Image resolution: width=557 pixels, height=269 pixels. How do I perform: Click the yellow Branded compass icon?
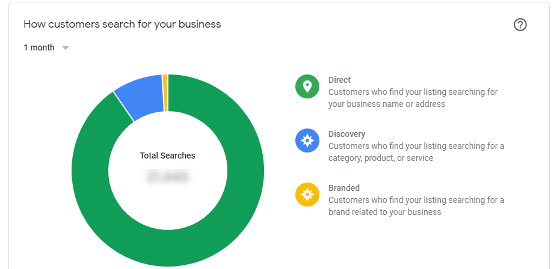pos(307,195)
